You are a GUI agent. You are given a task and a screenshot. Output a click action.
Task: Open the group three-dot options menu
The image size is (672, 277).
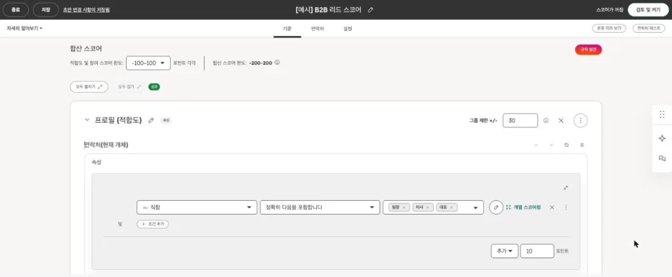click(581, 121)
